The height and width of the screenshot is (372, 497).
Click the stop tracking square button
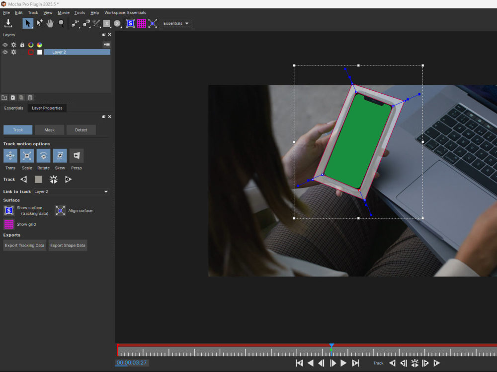coord(38,180)
